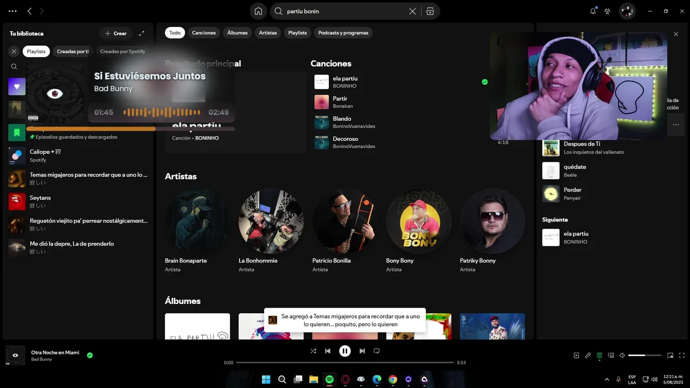690x388 pixels.
Task: Click the Crear button
Action: click(116, 33)
